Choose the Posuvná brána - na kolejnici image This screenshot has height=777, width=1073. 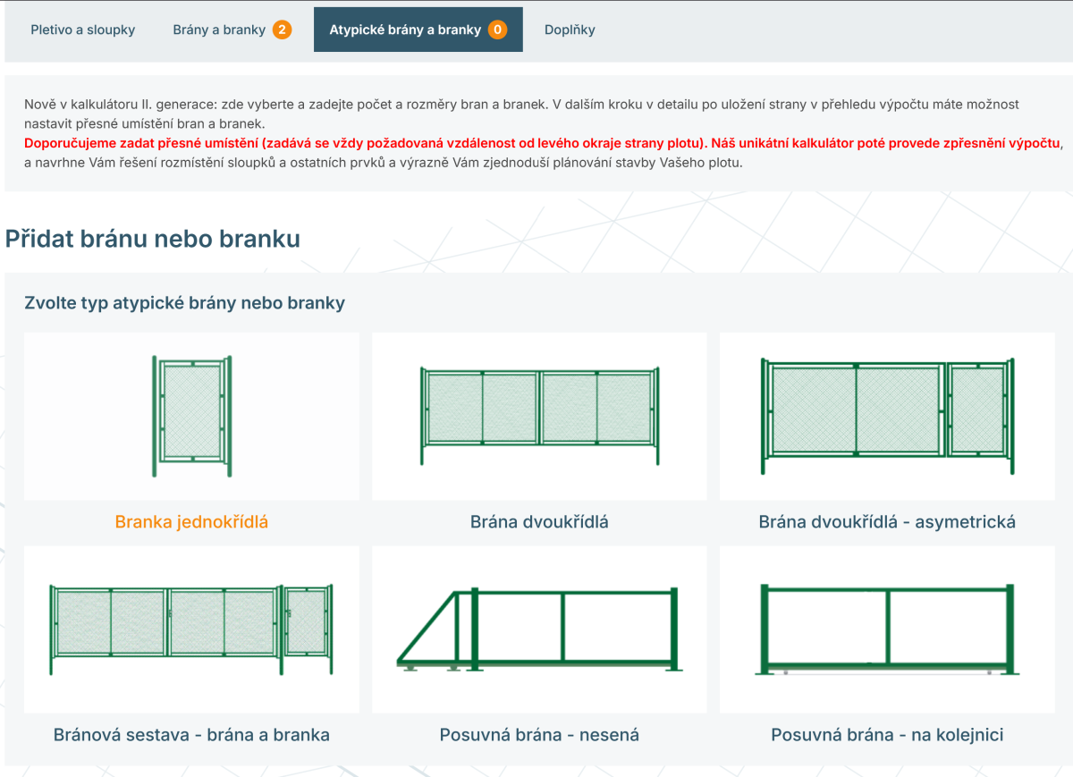pos(887,629)
